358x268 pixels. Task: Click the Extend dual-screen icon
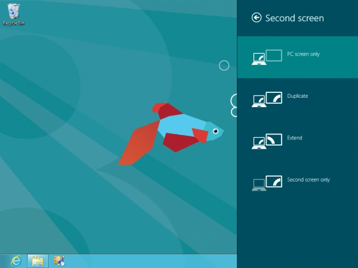pyautogui.click(x=267, y=141)
